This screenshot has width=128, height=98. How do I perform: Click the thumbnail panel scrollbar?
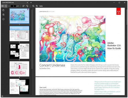click(x=32, y=39)
